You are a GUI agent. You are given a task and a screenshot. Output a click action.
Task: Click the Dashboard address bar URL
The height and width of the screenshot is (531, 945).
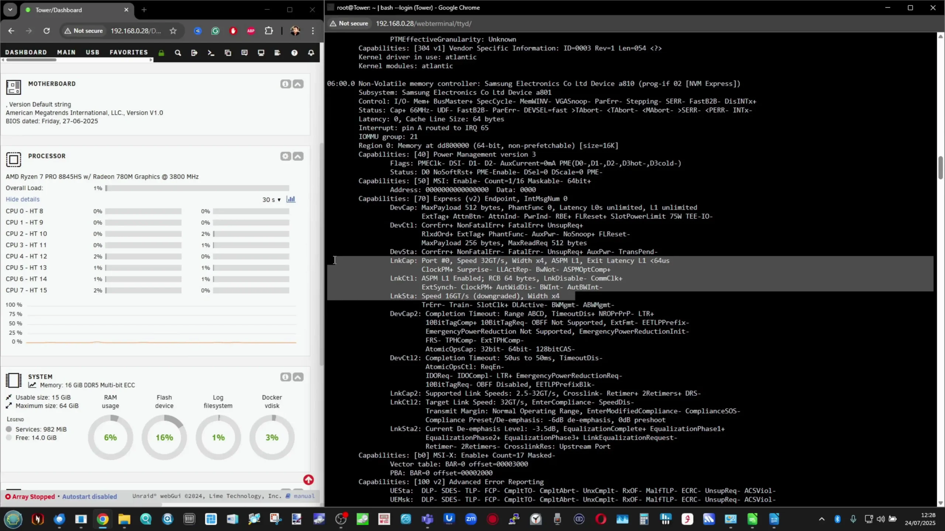click(x=136, y=31)
